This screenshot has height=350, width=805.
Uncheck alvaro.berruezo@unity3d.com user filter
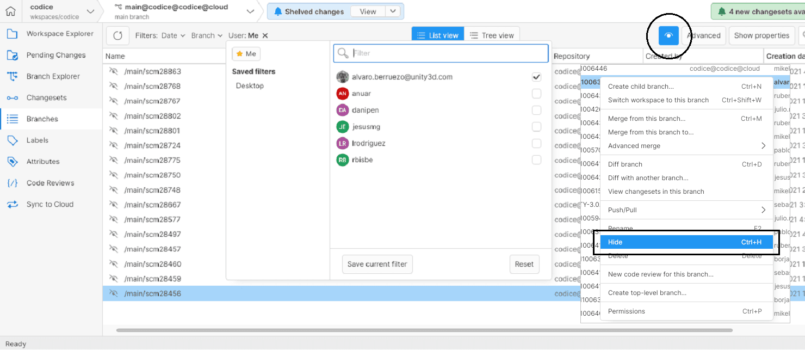(536, 77)
